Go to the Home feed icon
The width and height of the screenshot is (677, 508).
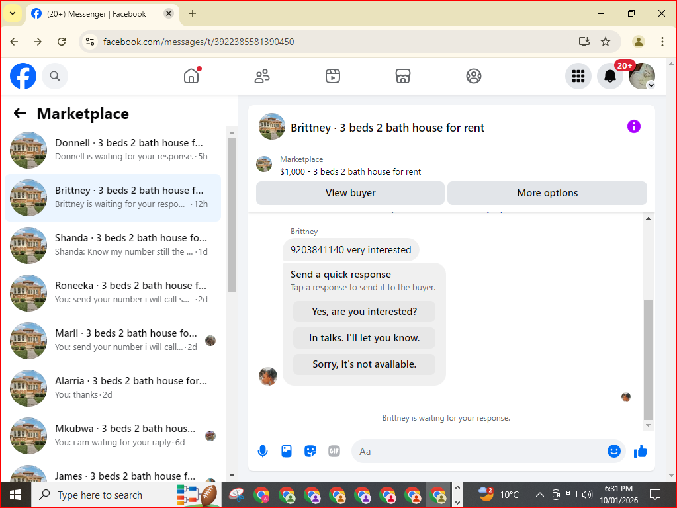tap(191, 76)
